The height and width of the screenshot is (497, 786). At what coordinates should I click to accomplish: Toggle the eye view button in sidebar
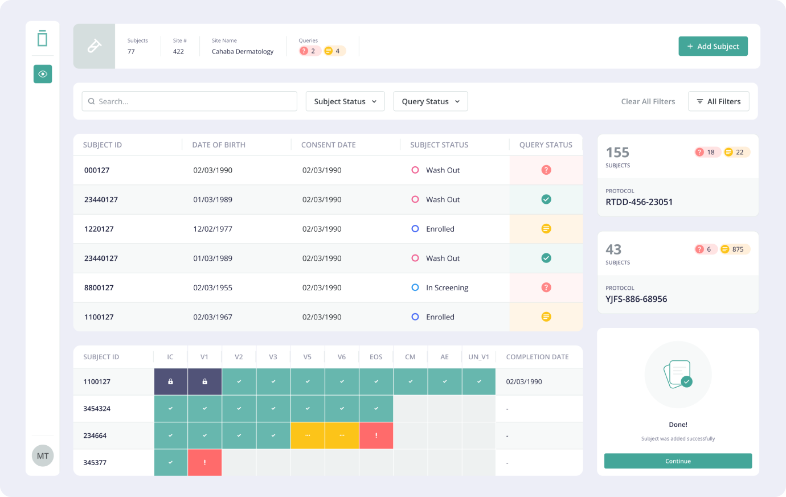pyautogui.click(x=43, y=74)
